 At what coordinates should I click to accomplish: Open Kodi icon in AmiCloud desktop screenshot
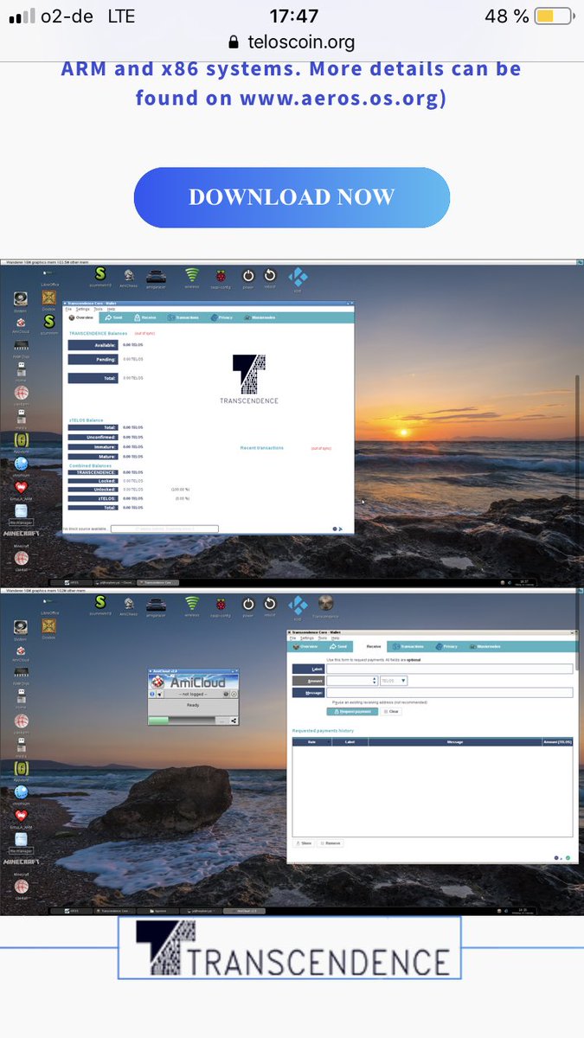pos(297,604)
